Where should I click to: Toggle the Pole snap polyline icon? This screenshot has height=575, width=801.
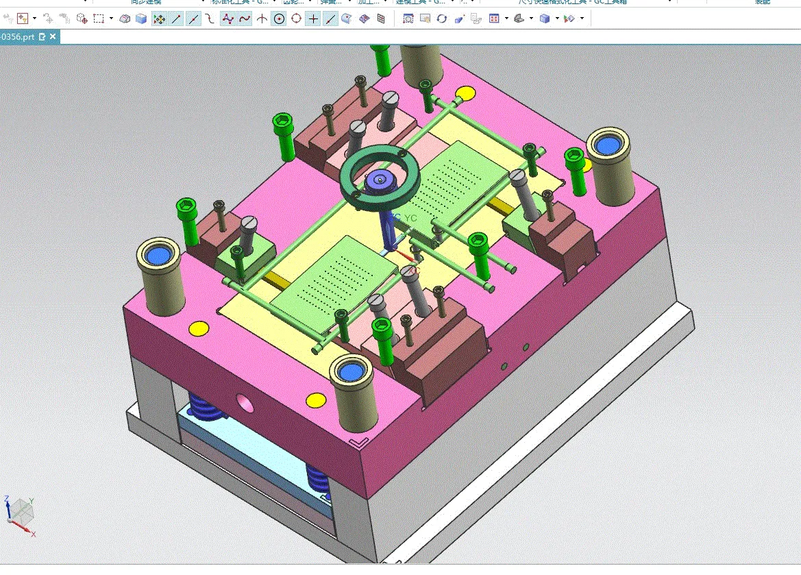point(228,19)
